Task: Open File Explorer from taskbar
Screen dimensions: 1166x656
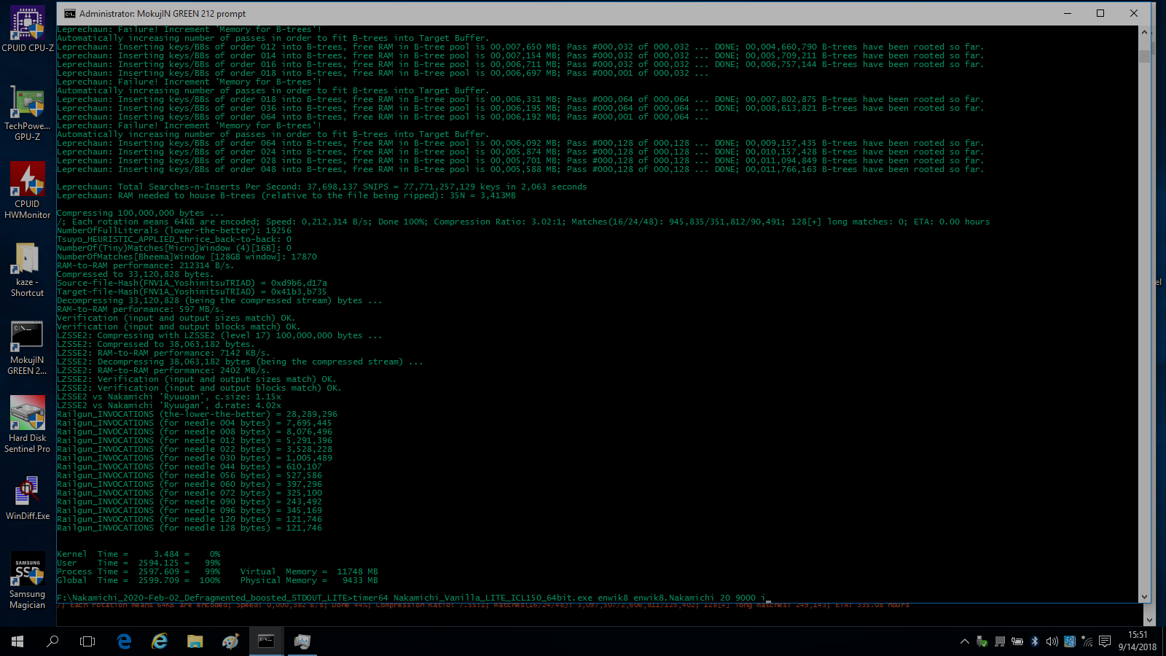Action: point(195,641)
